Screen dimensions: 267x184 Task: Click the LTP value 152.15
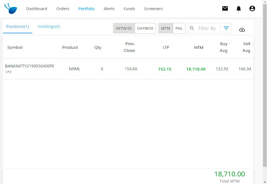coord(165,69)
